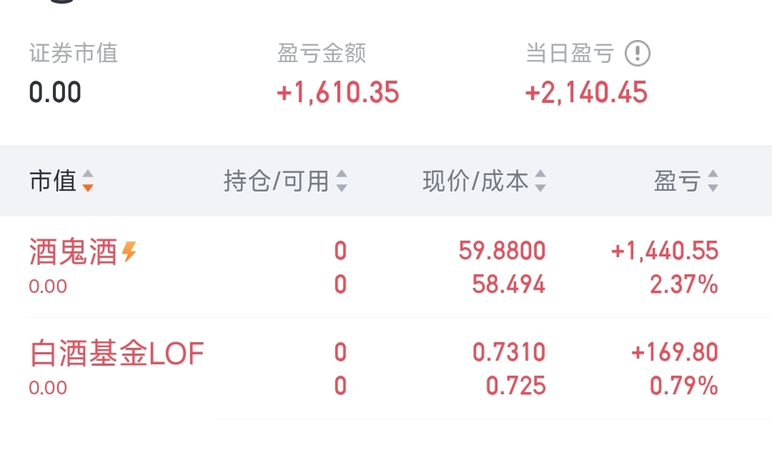Sort holdings by the 市值 header text

(x=53, y=181)
